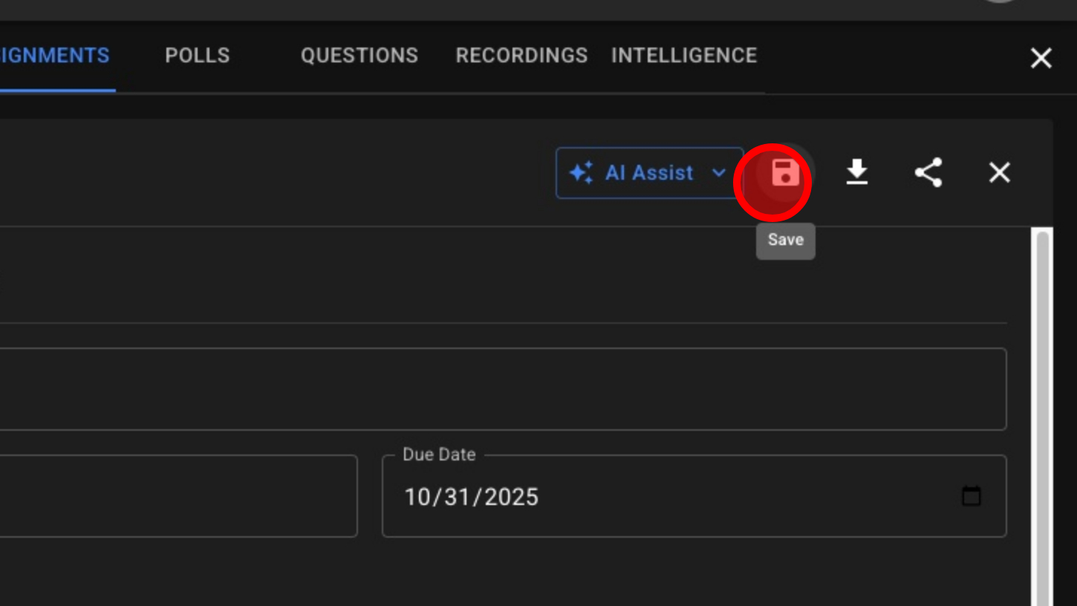The height and width of the screenshot is (606, 1077).
Task: Select the Intelligence tab
Action: tap(683, 56)
